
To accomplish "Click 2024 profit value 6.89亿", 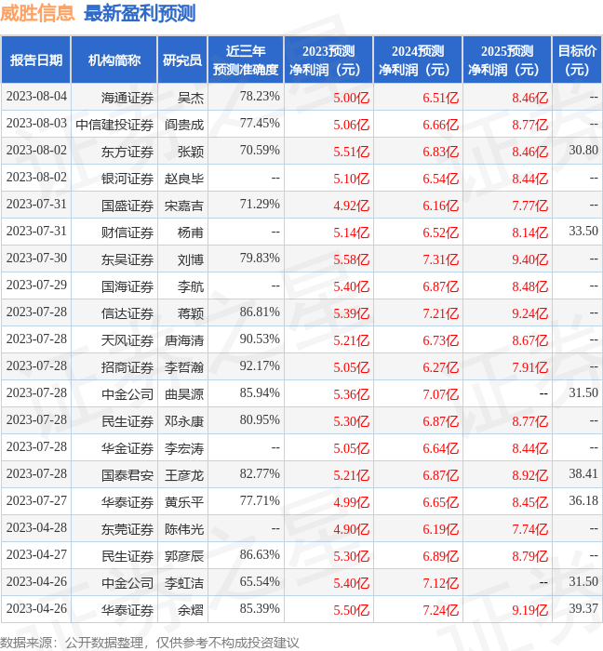I will click(x=441, y=557).
